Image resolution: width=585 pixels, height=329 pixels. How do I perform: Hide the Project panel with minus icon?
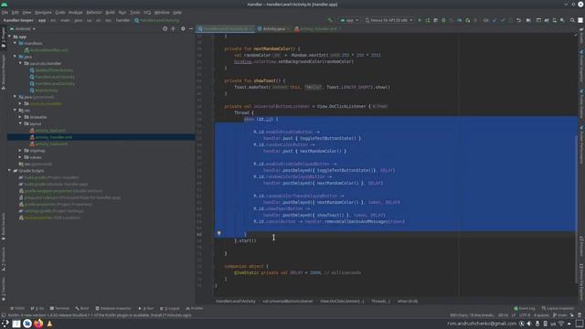tap(191, 28)
